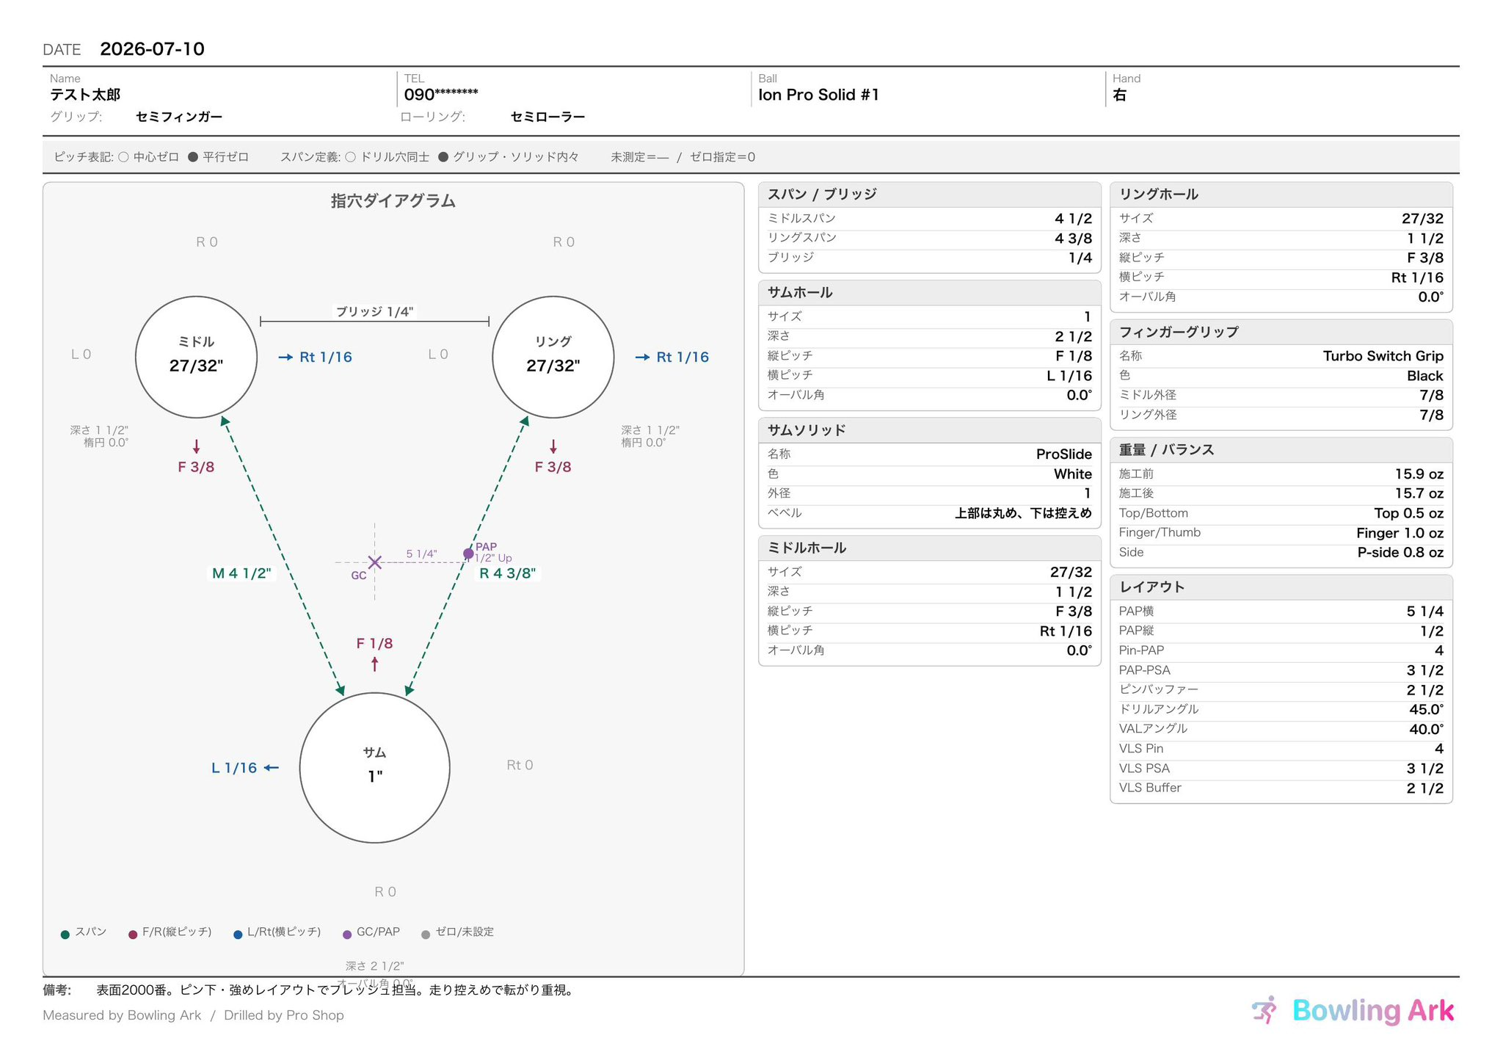Click the F 1/8 thumb pitch label

coord(374,643)
